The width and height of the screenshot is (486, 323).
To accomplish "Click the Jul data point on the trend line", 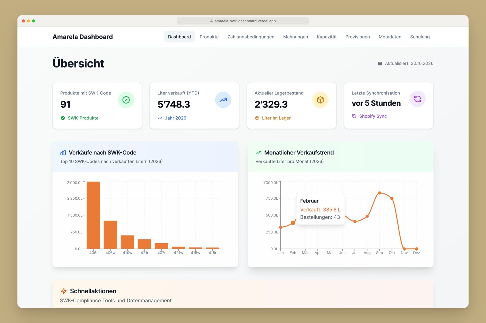I will tap(355, 221).
